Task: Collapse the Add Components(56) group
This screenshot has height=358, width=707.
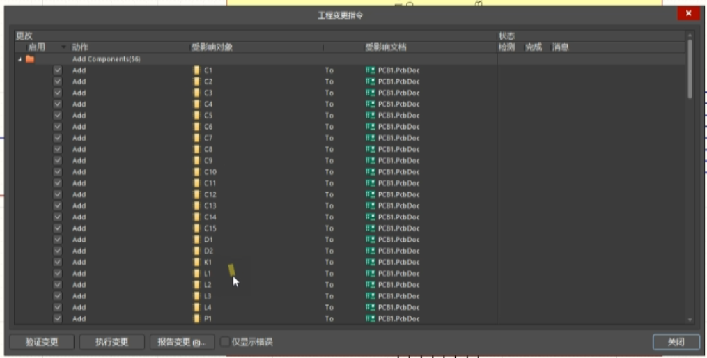Action: (x=20, y=59)
